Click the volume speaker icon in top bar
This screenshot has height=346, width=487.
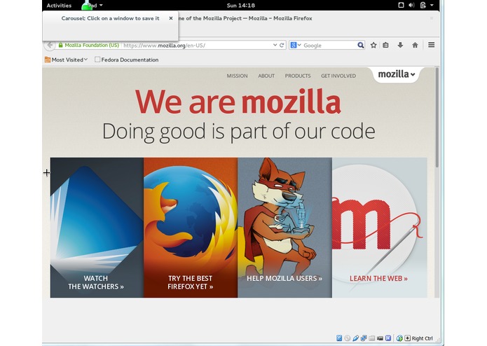(411, 5)
